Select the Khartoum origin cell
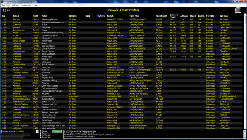 pyautogui.click(x=46, y=38)
